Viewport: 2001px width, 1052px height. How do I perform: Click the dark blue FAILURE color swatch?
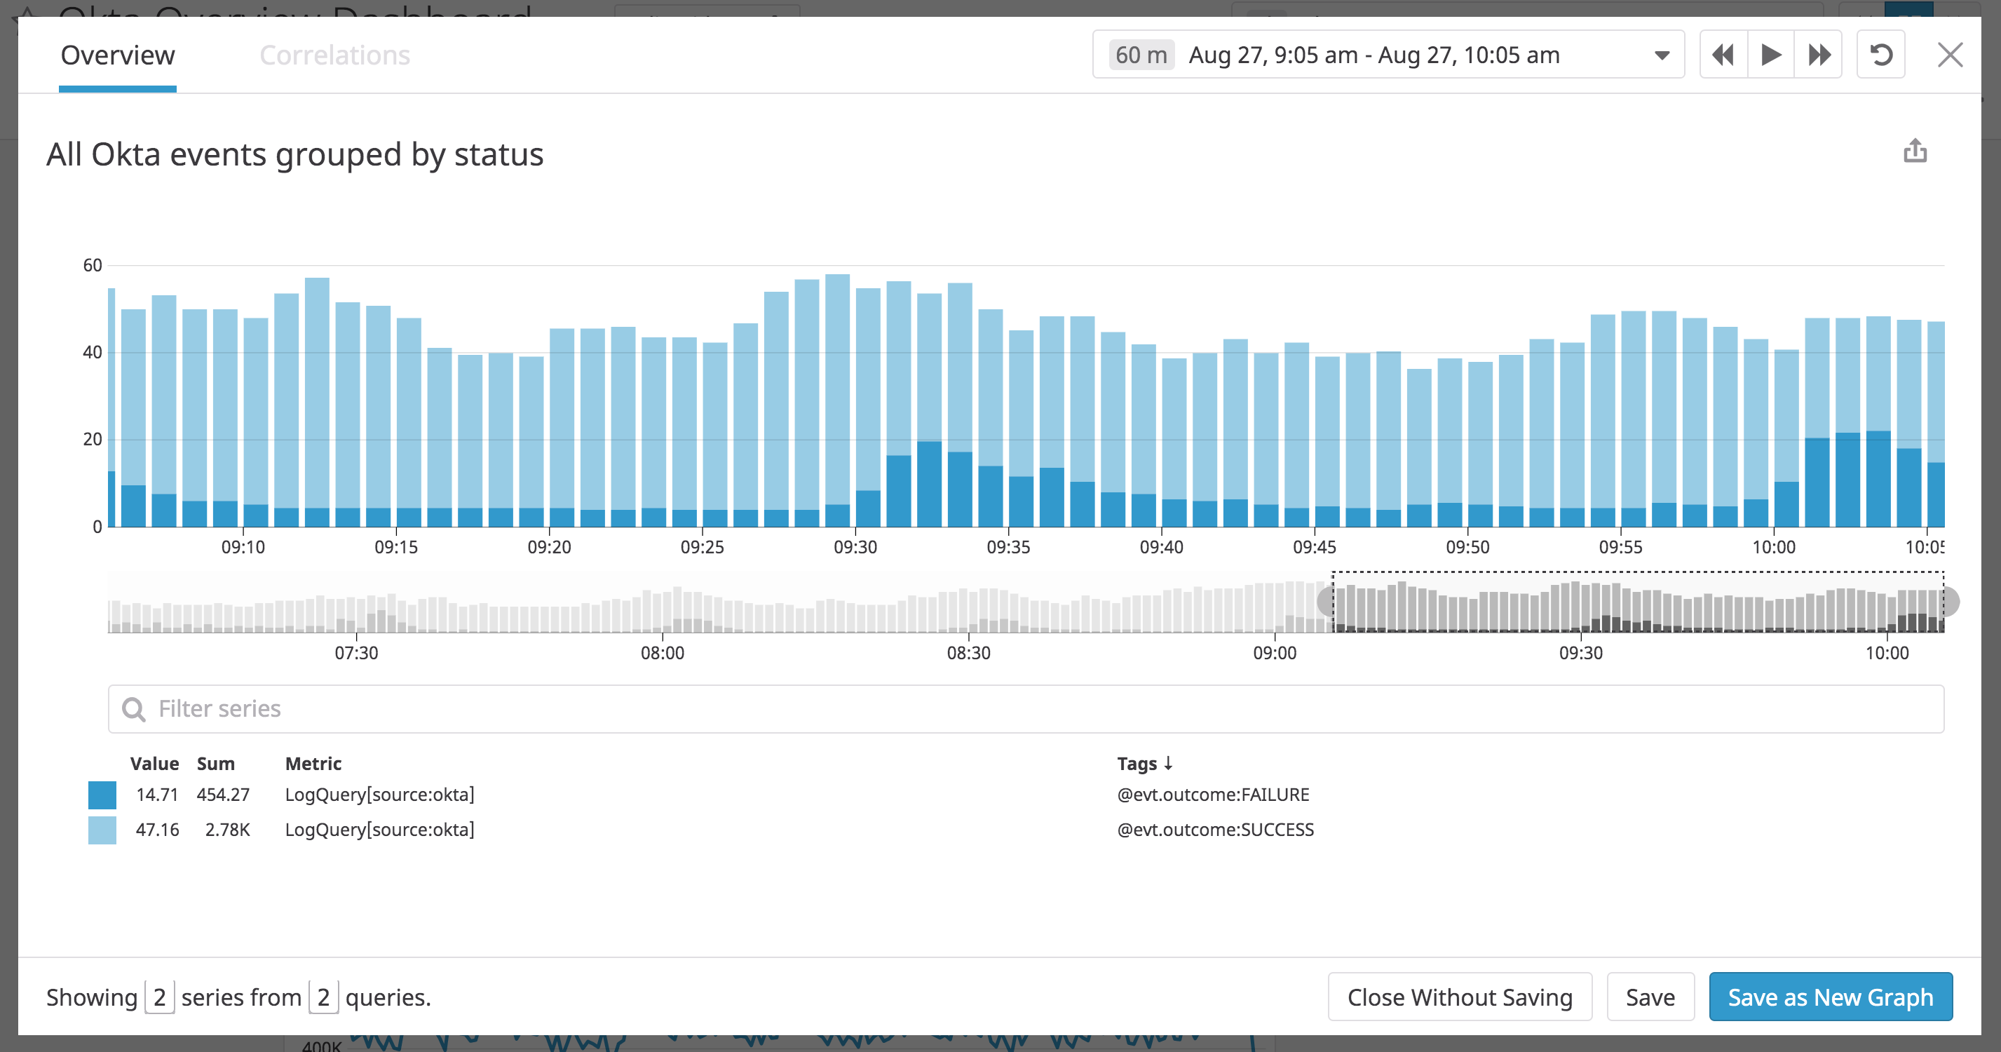click(102, 794)
